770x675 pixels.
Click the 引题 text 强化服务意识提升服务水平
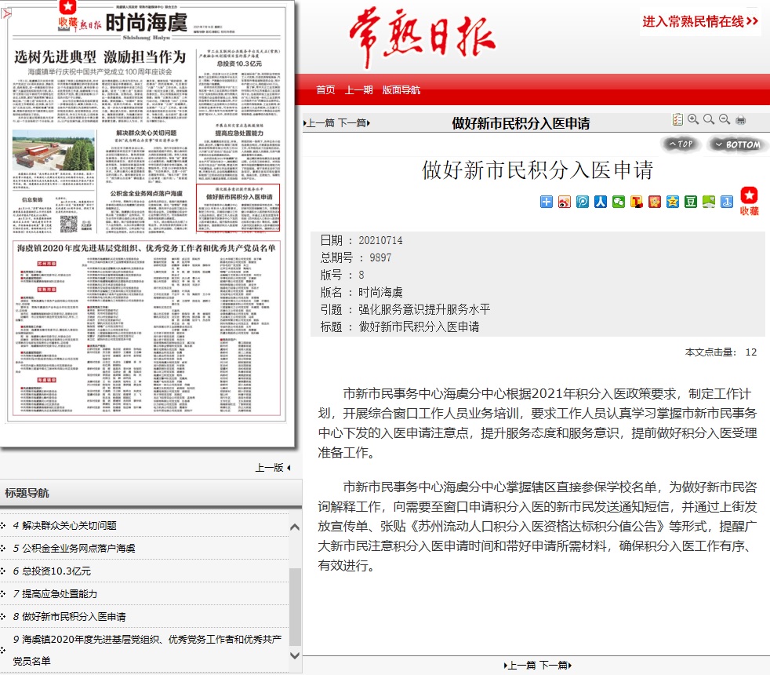coord(424,309)
